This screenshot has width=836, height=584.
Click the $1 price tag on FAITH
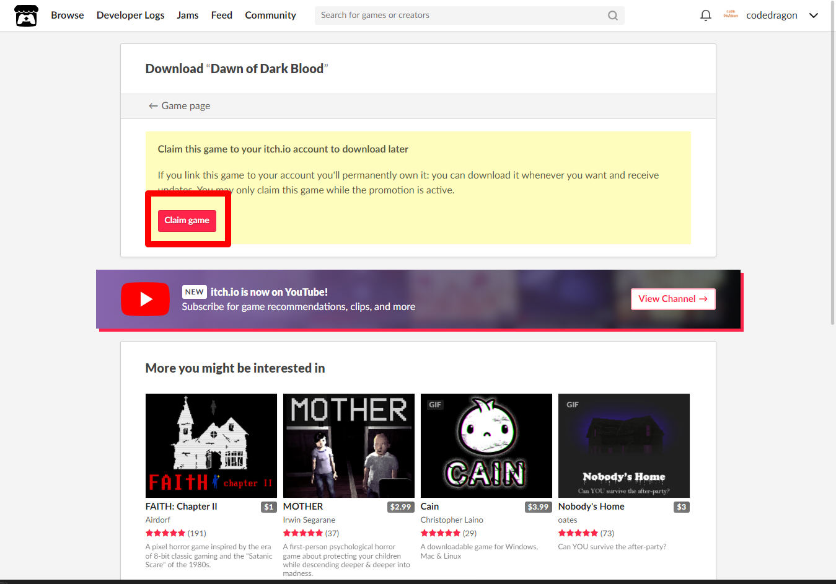pyautogui.click(x=269, y=507)
